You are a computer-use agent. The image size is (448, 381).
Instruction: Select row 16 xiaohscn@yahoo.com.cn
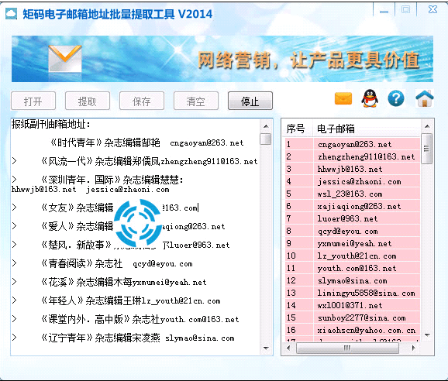click(x=353, y=330)
